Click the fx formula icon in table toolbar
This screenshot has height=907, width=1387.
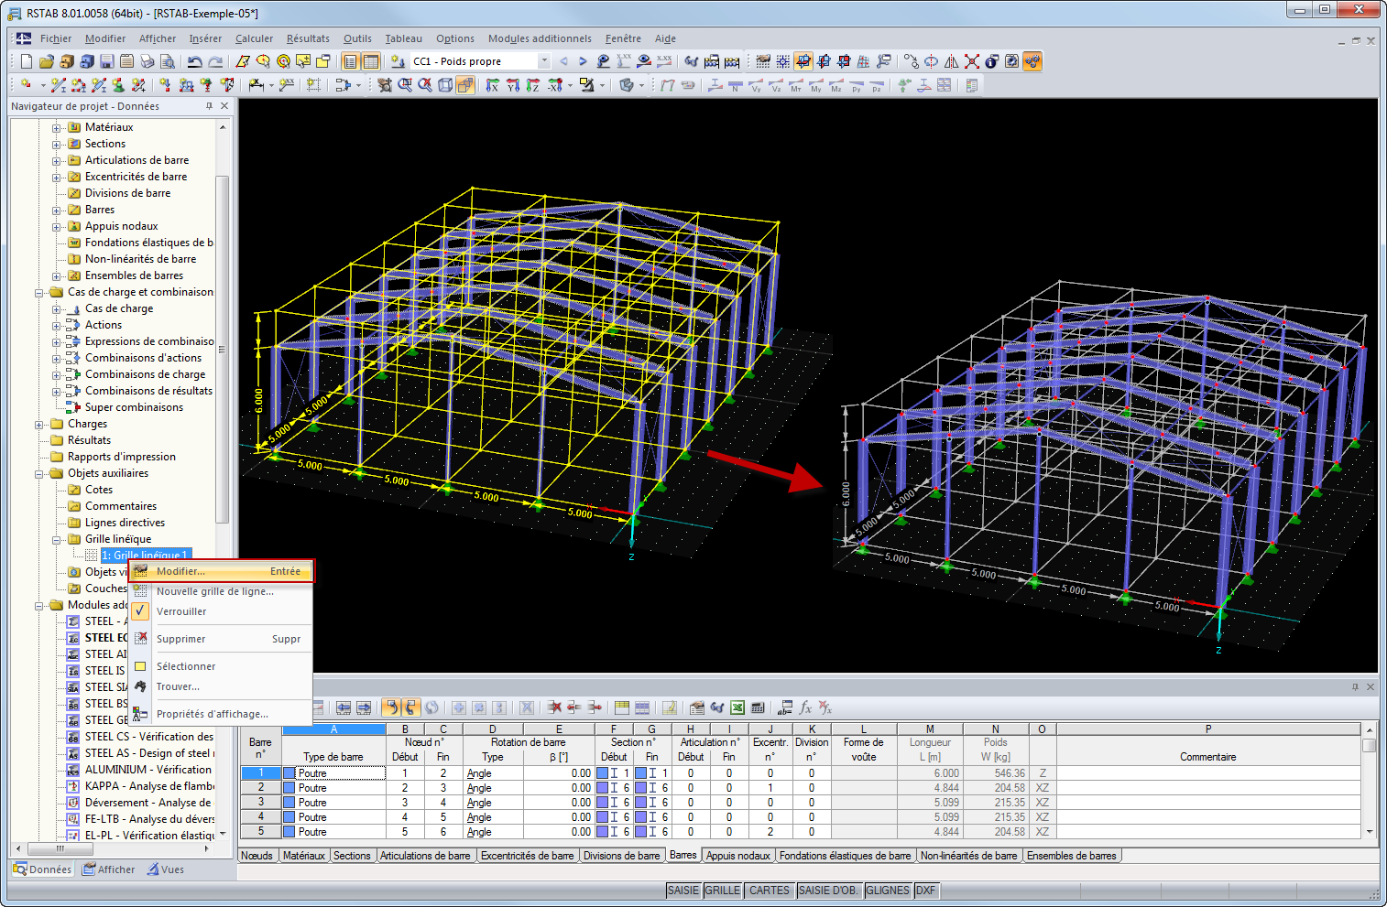(x=805, y=707)
